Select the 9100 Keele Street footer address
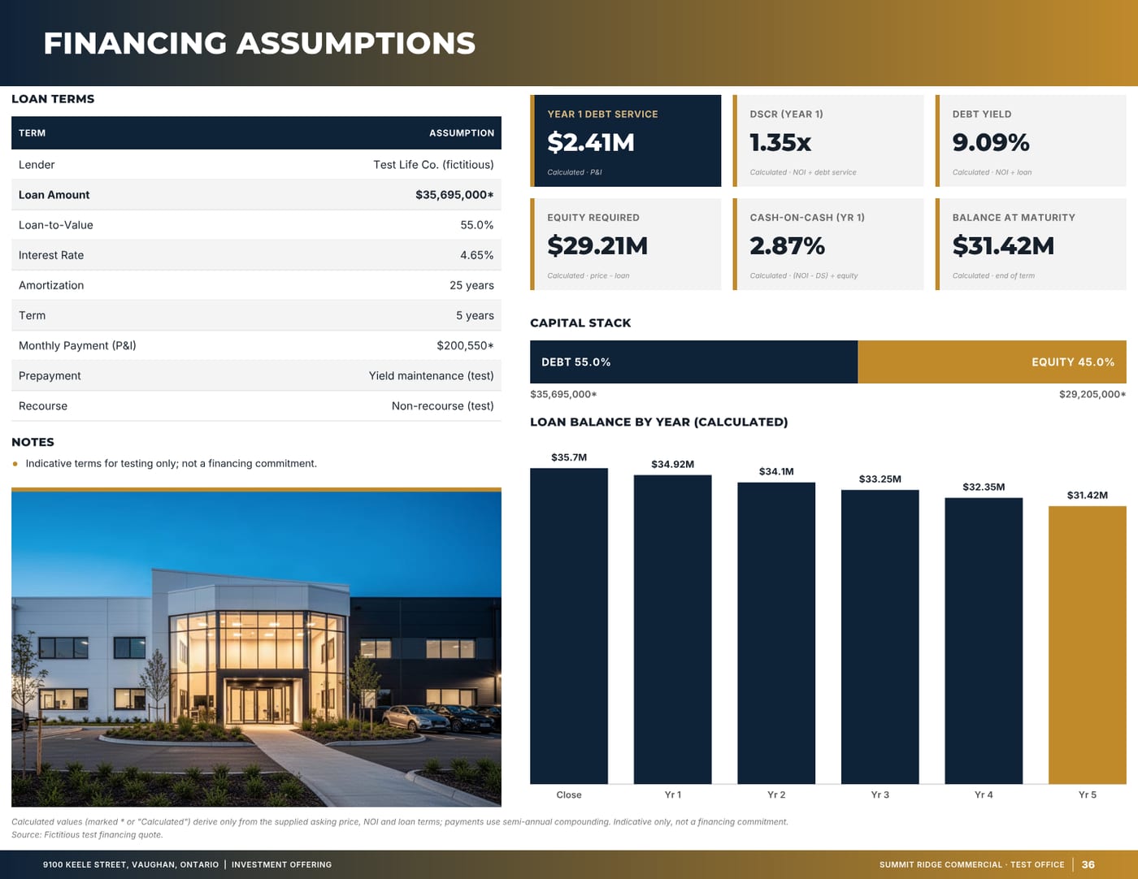1138x879 pixels. point(131,865)
